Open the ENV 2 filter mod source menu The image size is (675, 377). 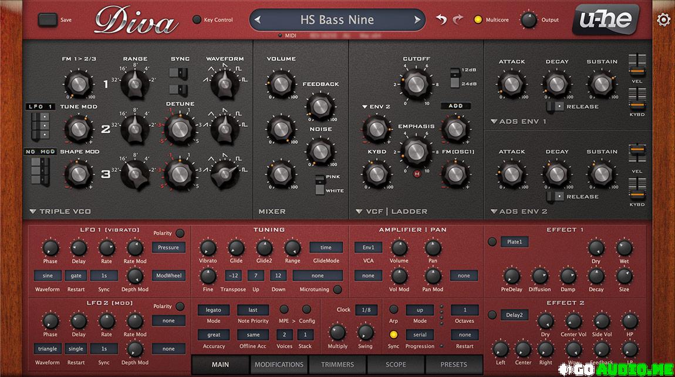tap(376, 106)
